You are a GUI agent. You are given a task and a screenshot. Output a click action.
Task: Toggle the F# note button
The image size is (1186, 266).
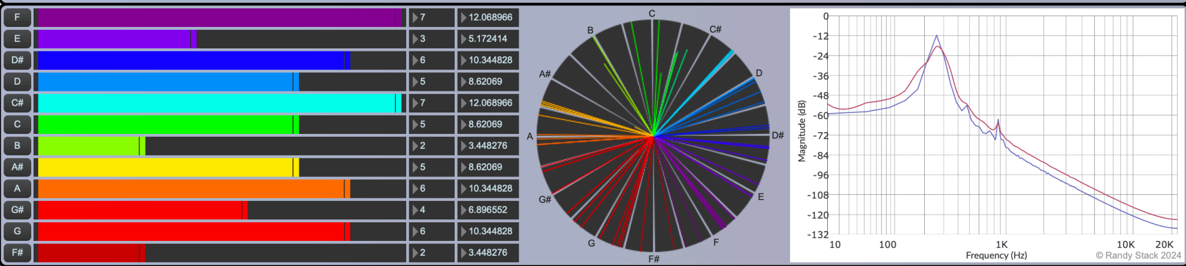tap(17, 252)
